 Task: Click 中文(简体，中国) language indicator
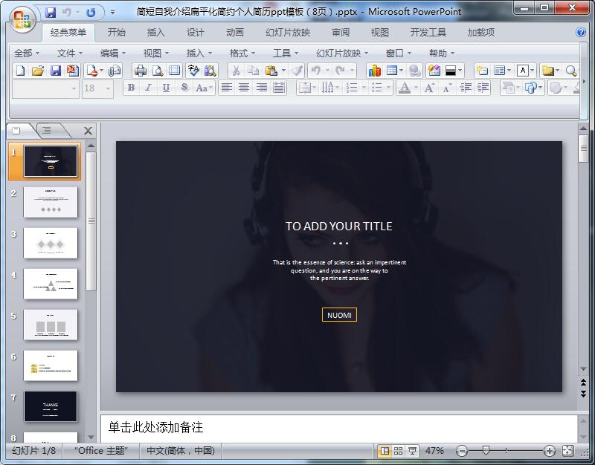(x=181, y=451)
